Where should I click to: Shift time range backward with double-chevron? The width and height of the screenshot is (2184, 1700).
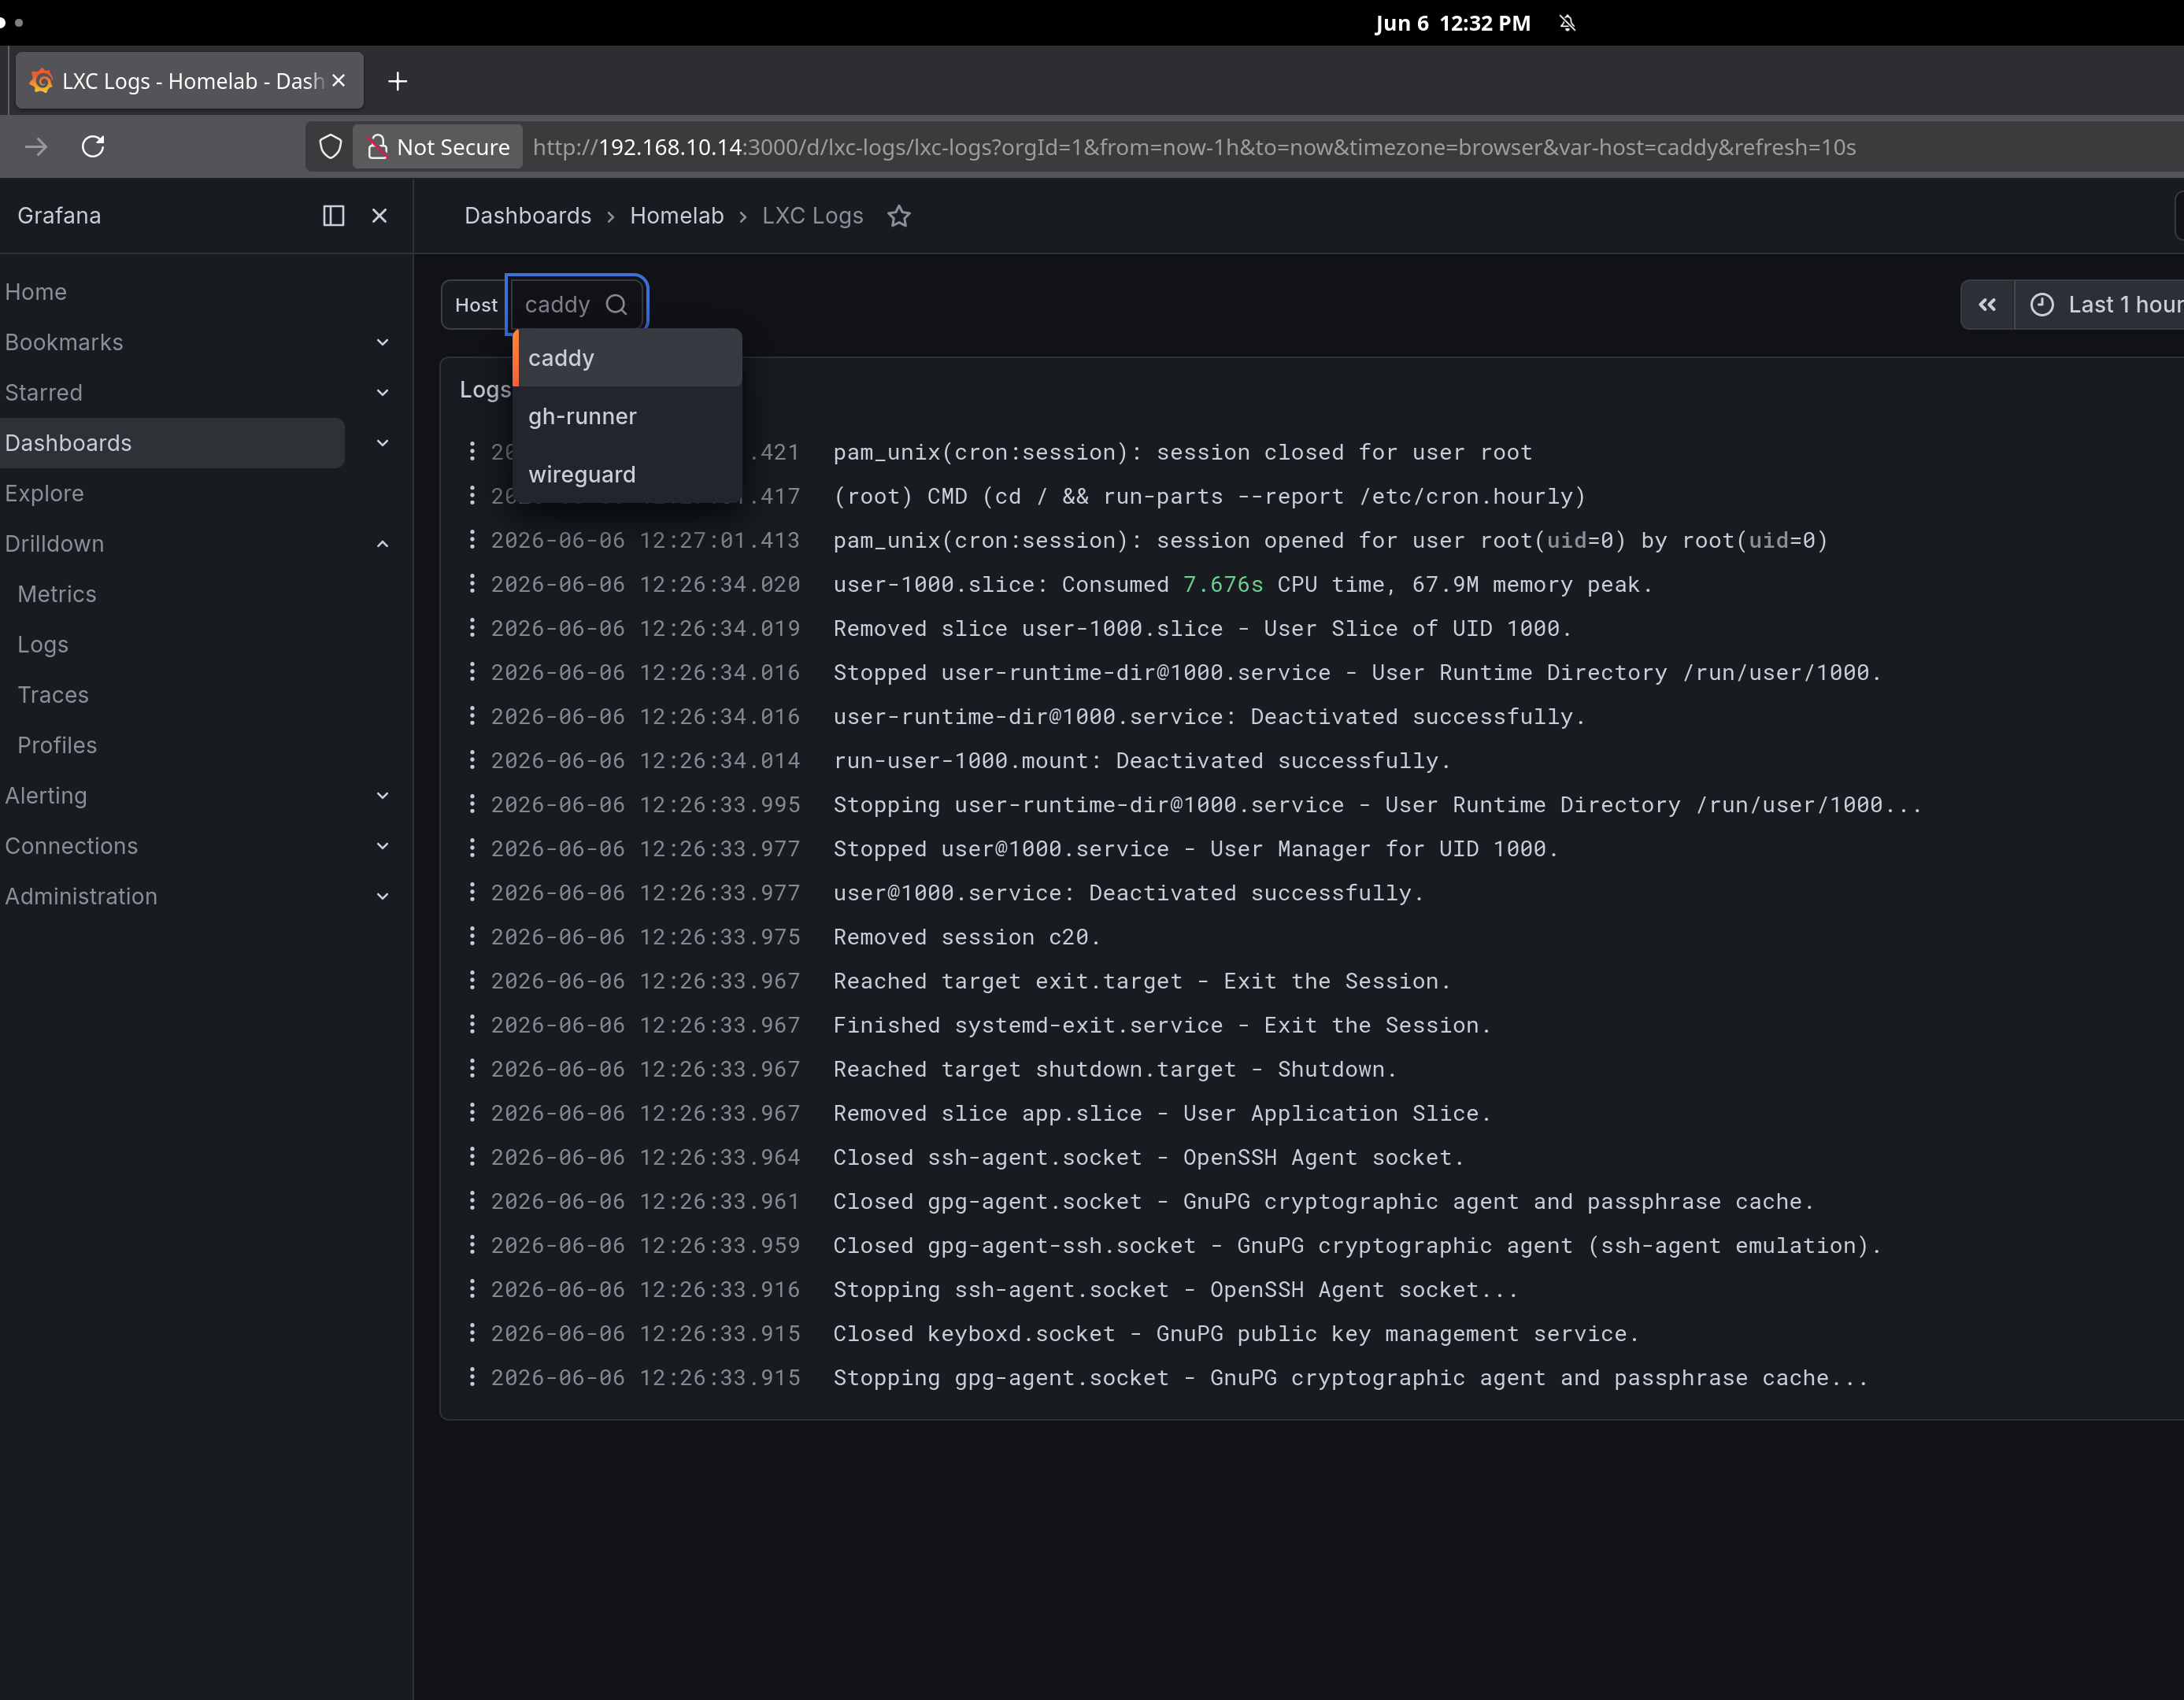1987,305
